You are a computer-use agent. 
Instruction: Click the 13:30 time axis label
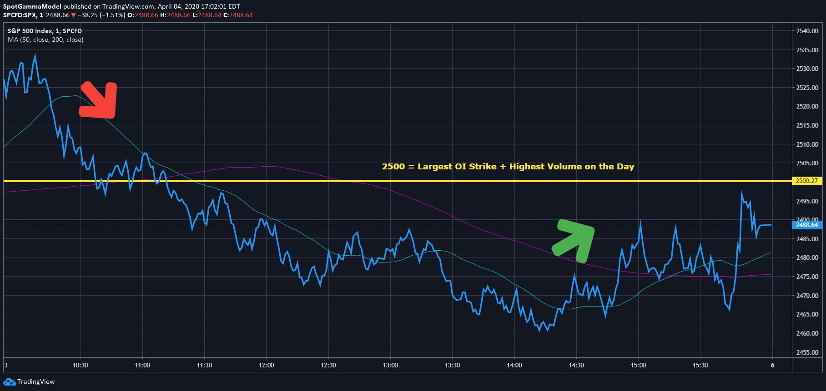coord(452,365)
